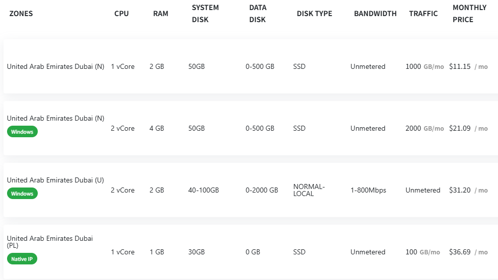Viewport: 498px width, 280px height.
Task: Click the $36.69 / mo price
Action: [468, 252]
